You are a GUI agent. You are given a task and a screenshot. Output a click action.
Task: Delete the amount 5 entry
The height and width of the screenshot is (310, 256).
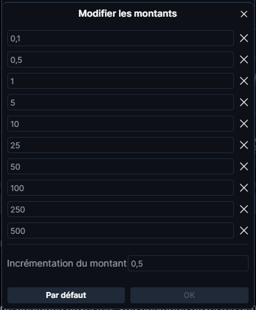244,102
